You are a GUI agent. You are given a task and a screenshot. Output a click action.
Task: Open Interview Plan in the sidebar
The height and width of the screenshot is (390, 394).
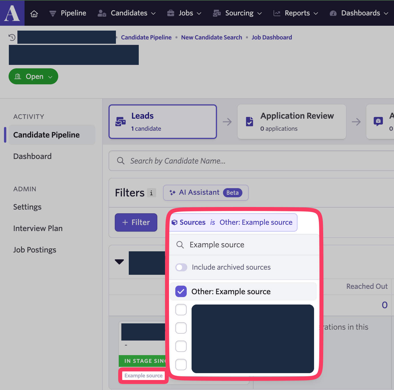(x=38, y=228)
